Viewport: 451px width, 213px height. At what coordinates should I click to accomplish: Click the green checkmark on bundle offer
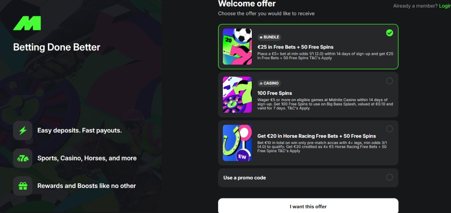390,33
